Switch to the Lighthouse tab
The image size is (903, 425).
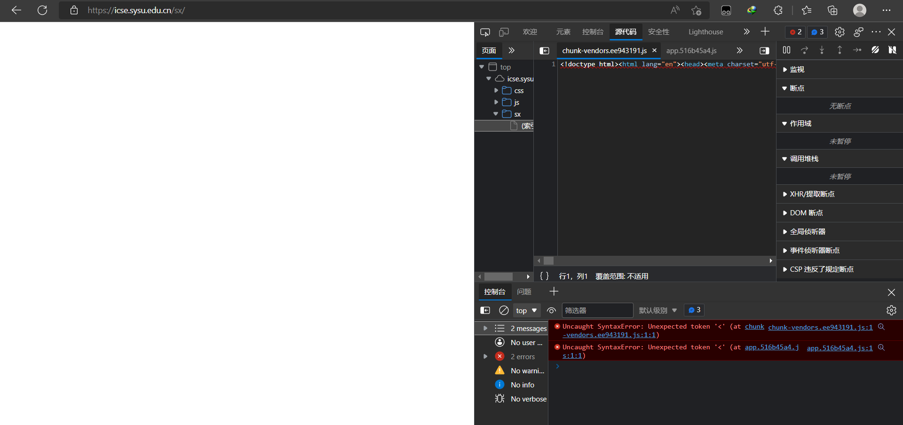(705, 31)
